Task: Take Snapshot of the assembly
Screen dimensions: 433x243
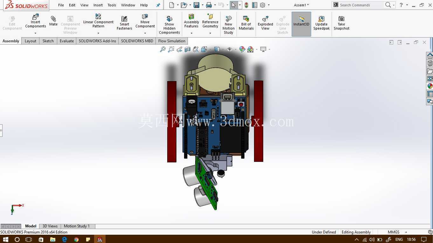Action: (x=341, y=23)
